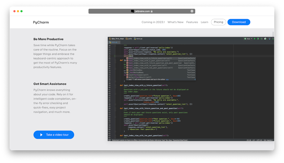
Task: Open the Polls run configuration dropdown
Action: coord(251,39)
